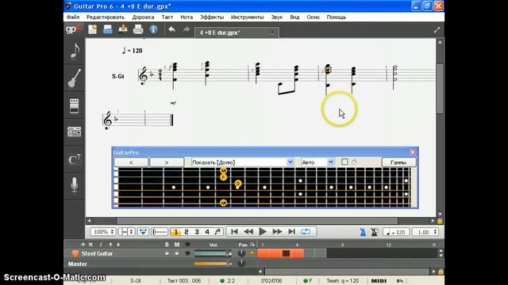This screenshot has height=285, width=508.
Task: Open the Chords C7 panel icon
Action: 74,159
